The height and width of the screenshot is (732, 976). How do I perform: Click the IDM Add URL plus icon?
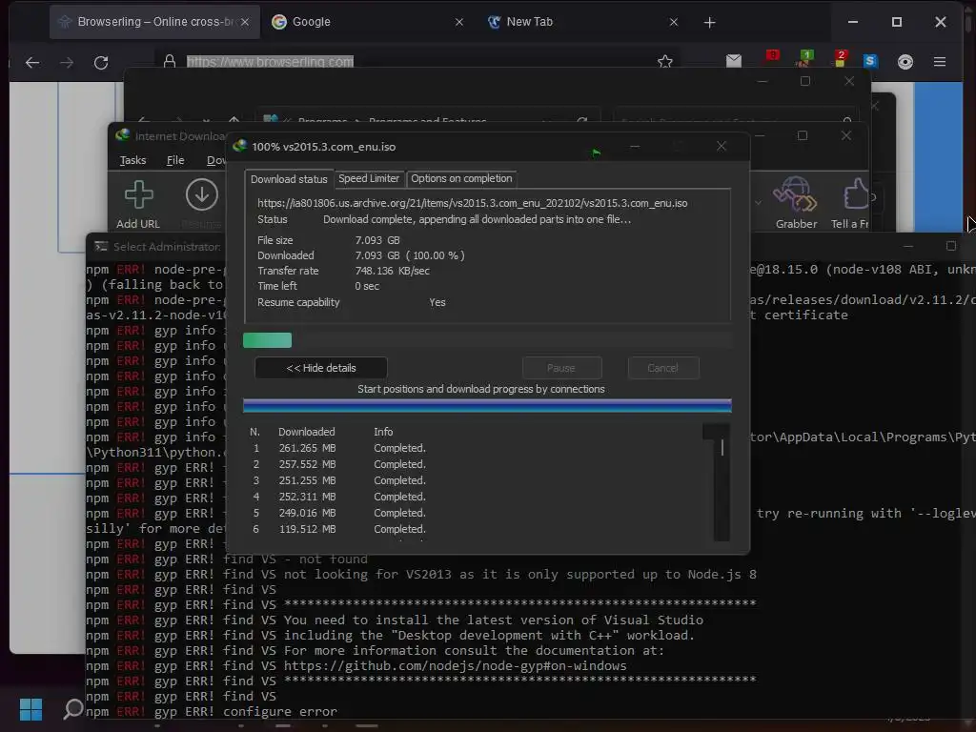(x=138, y=194)
